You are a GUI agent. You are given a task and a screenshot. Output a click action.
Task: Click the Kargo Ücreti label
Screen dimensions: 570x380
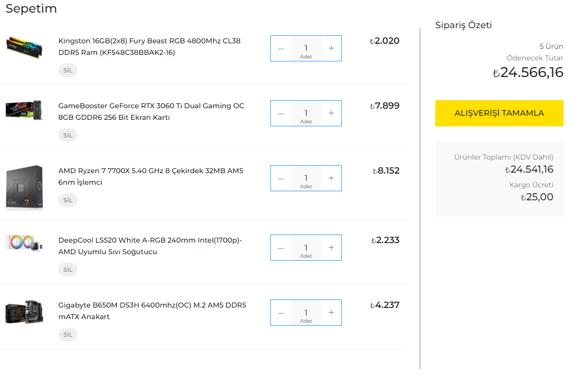(x=531, y=185)
